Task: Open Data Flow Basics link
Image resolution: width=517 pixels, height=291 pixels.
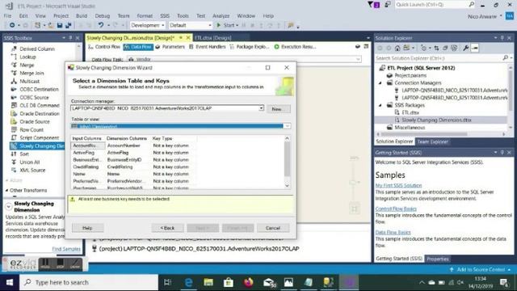Action: click(393, 232)
